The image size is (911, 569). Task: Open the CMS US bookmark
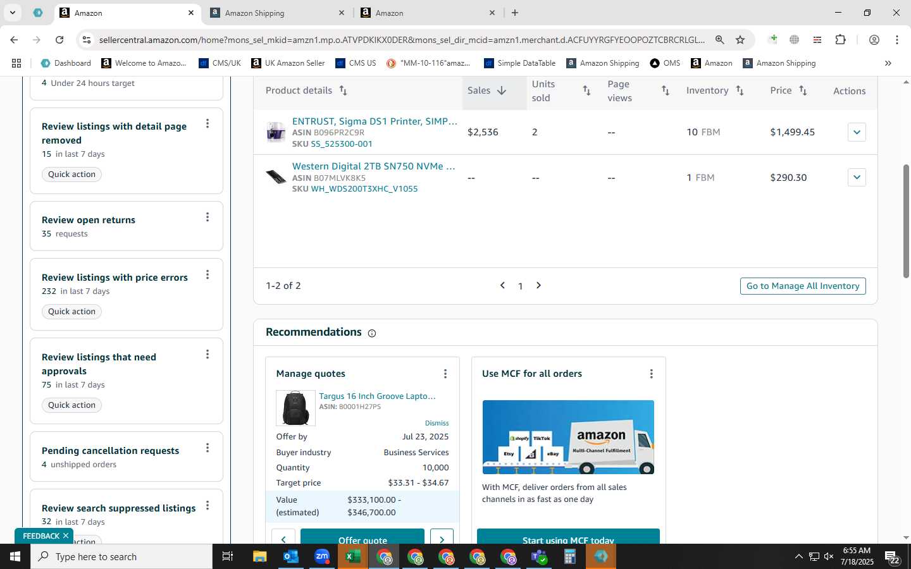(x=356, y=63)
